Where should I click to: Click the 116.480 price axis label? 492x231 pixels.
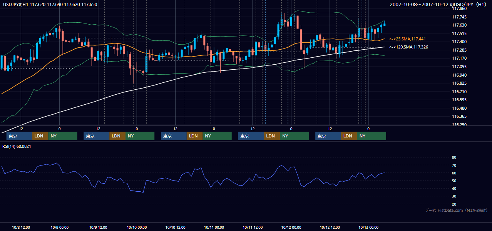click(x=459, y=108)
